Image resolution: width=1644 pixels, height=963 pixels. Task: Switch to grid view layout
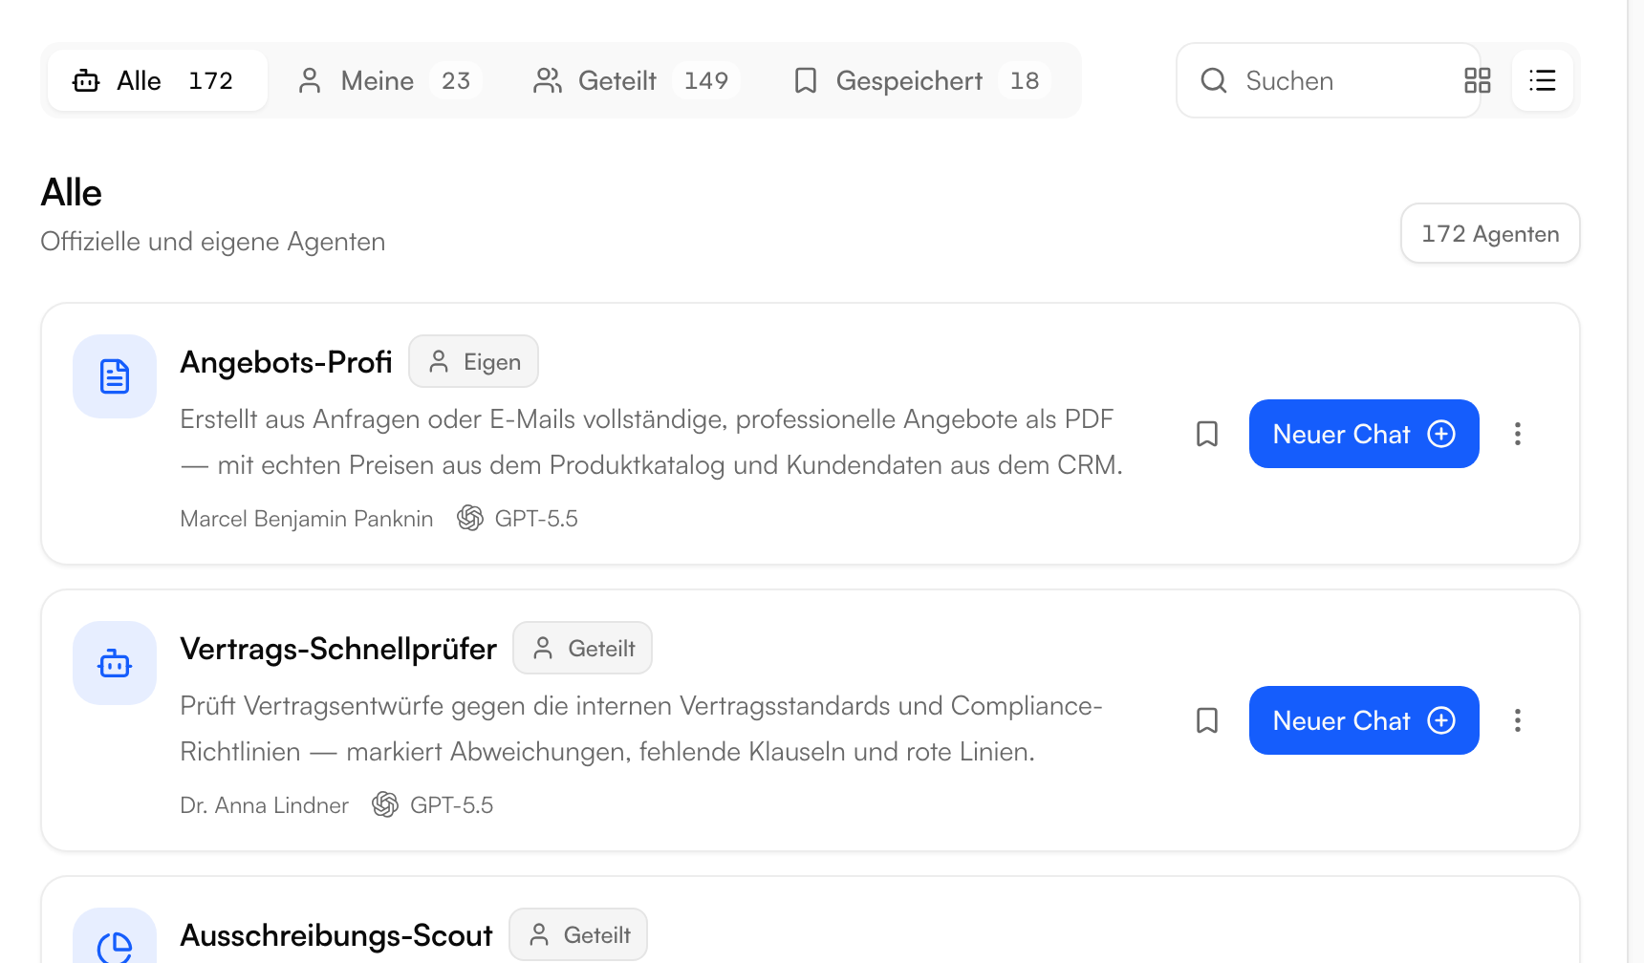pos(1477,80)
